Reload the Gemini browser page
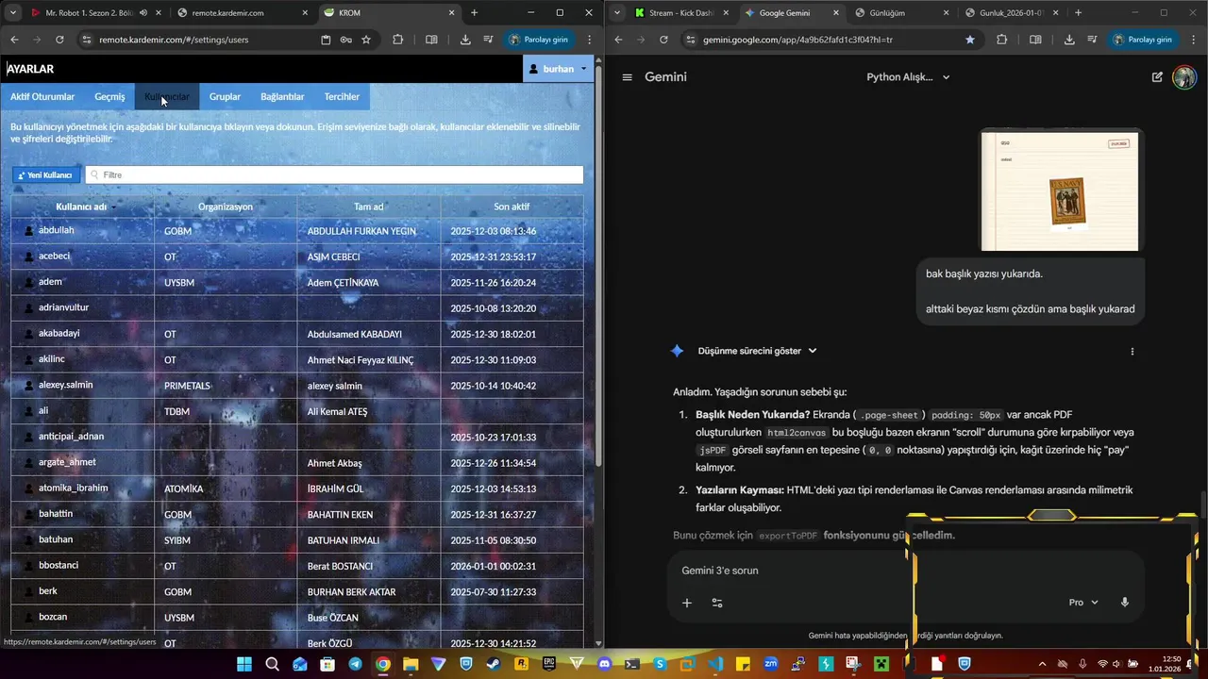Screen dimensions: 1208x679 (x=663, y=40)
